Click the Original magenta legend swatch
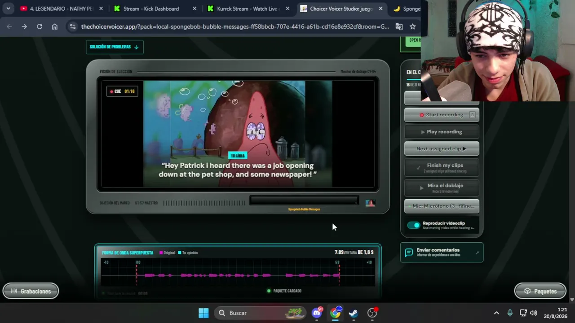575x323 pixels. (x=161, y=253)
